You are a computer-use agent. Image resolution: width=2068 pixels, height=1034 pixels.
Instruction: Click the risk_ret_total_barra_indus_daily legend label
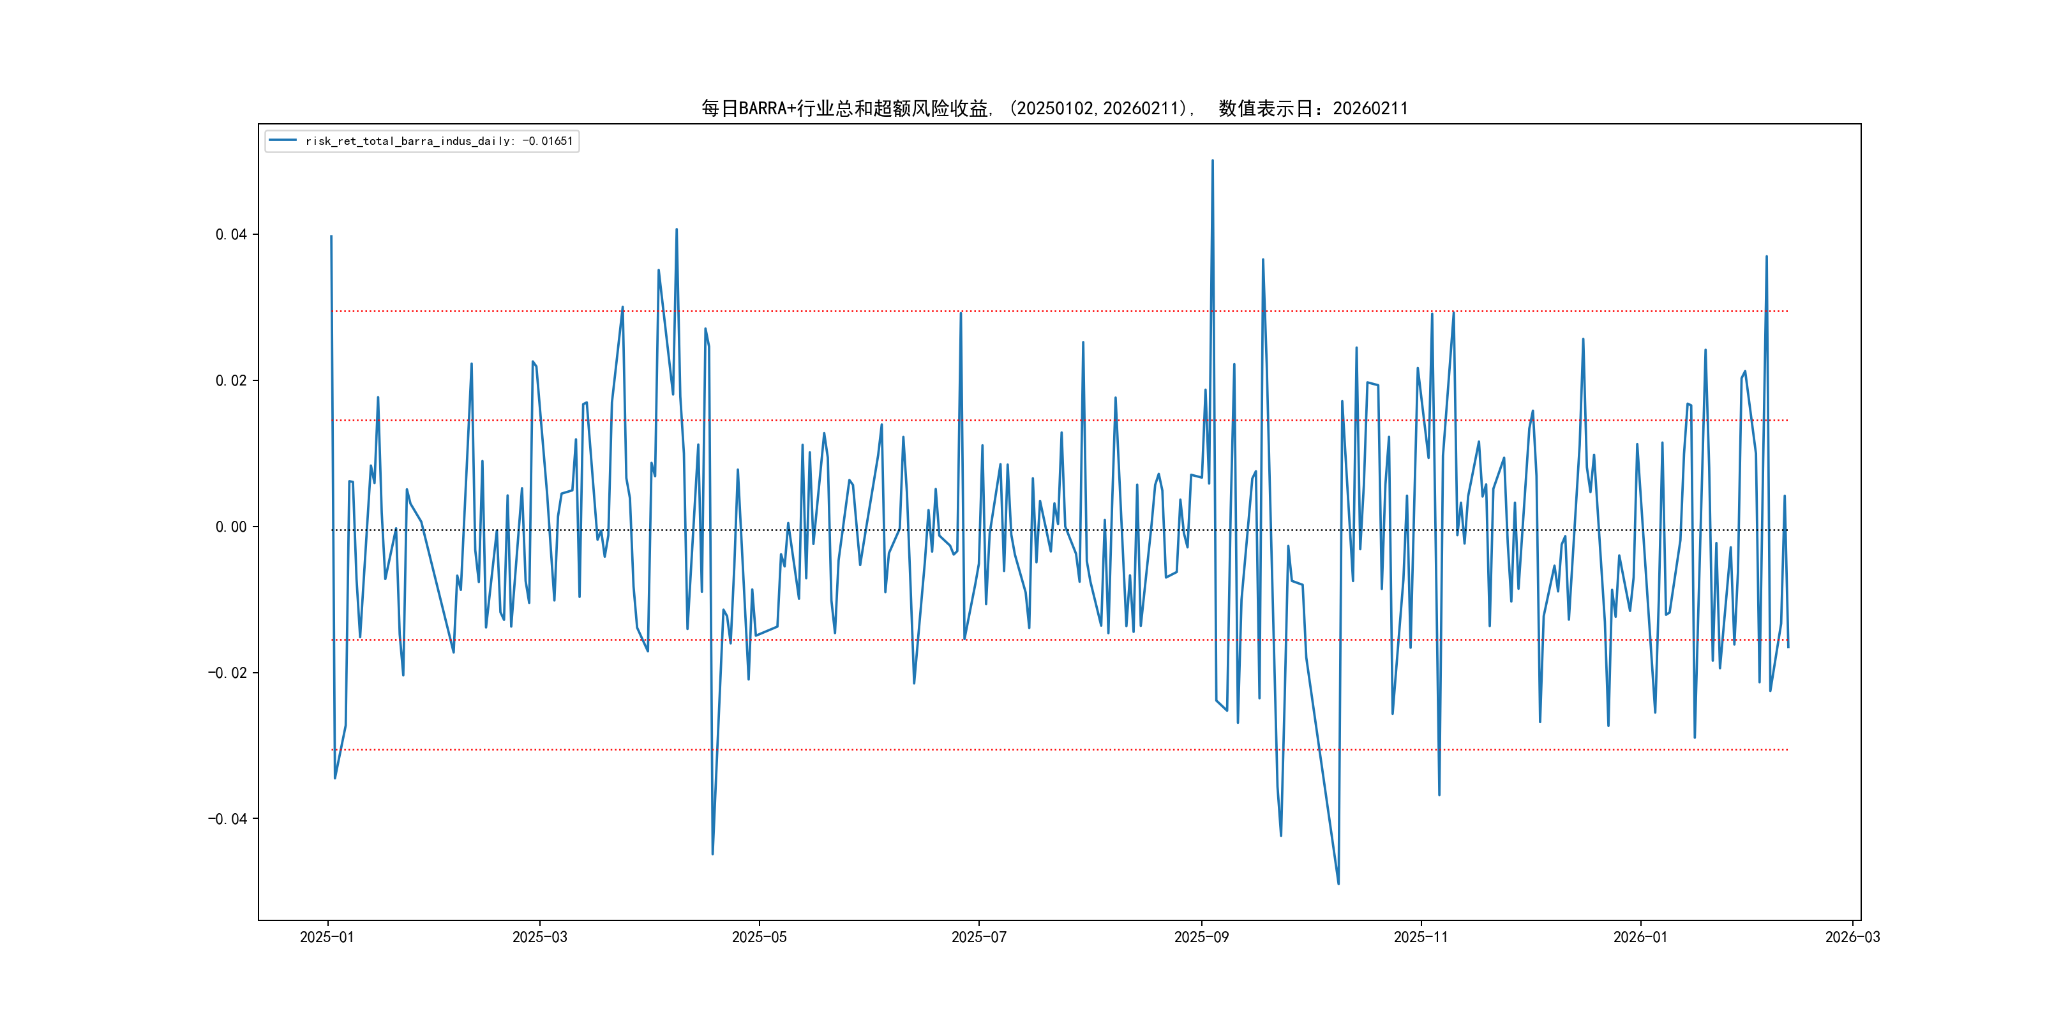click(438, 141)
